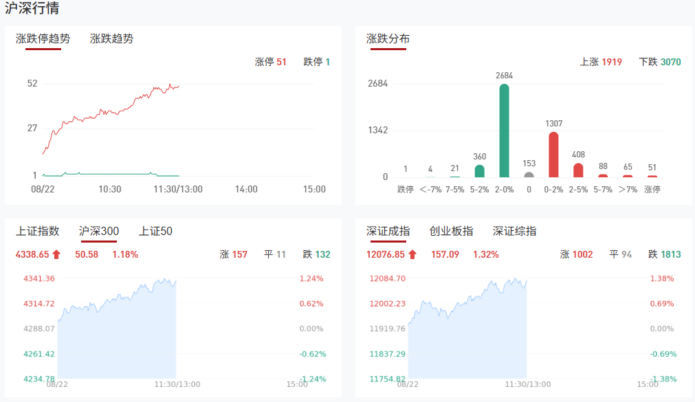Switch to the 上证50 tab

coord(155,232)
